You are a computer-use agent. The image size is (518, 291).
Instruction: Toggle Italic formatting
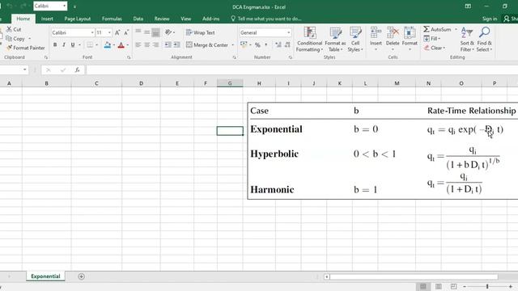click(x=64, y=45)
